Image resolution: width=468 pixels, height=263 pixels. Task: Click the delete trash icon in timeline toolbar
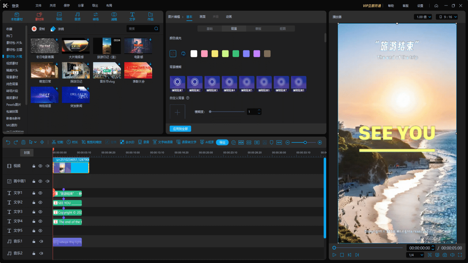[23, 142]
